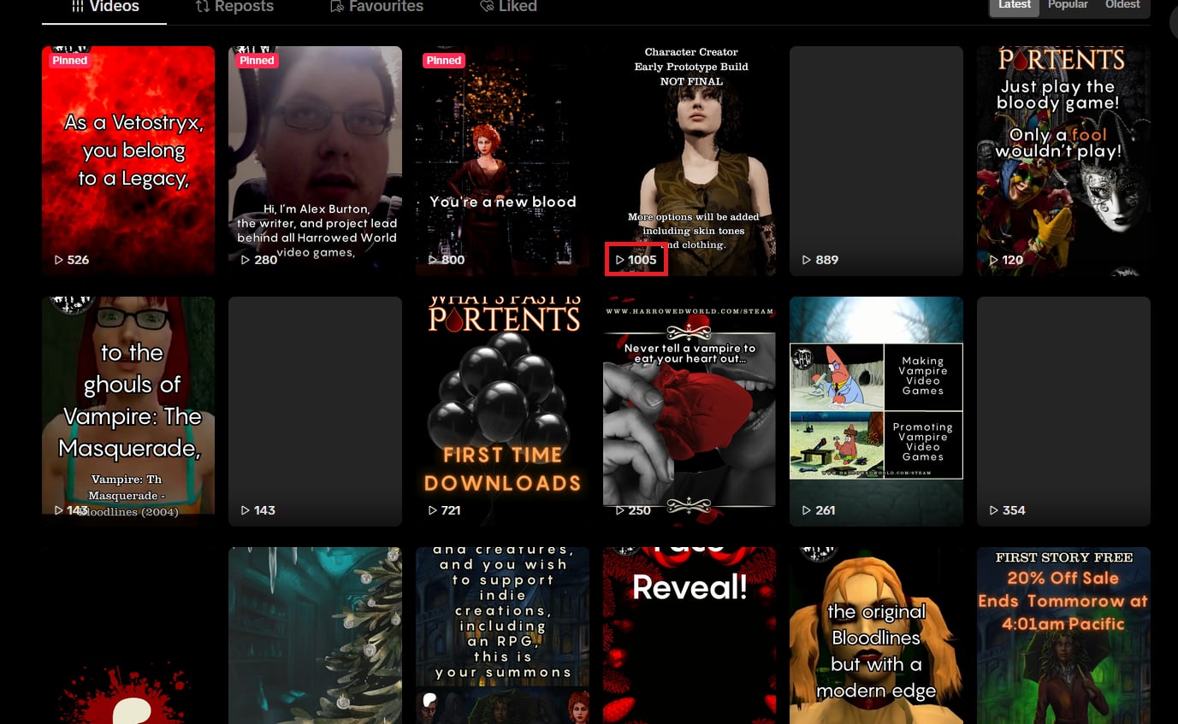Open the "ghouls of Vampire: The Masquerade" video
Image resolution: width=1178 pixels, height=724 pixels.
coord(128,411)
